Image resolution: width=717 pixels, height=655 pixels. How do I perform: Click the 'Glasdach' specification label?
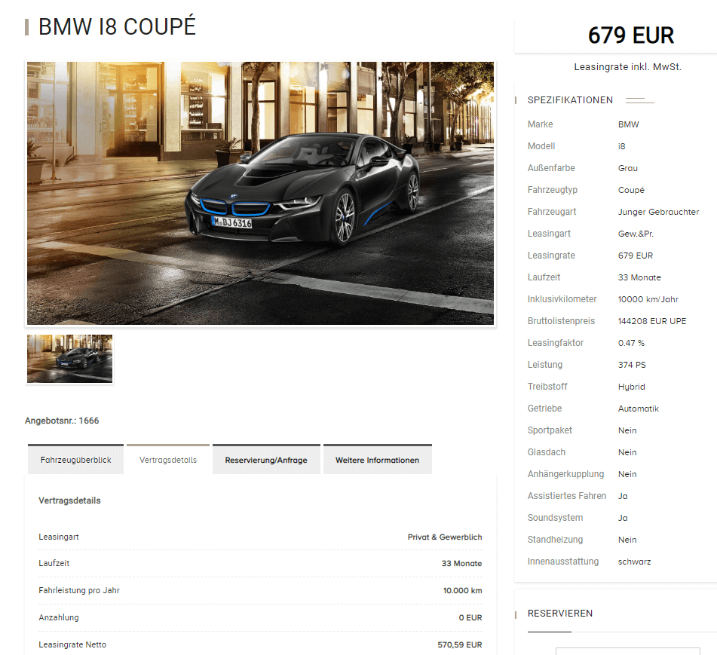546,452
